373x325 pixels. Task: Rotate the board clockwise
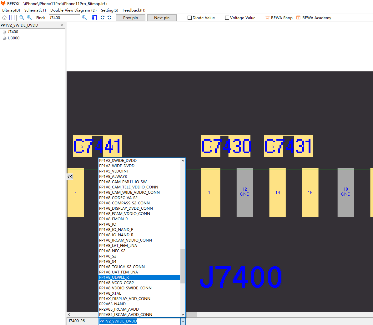102,17
